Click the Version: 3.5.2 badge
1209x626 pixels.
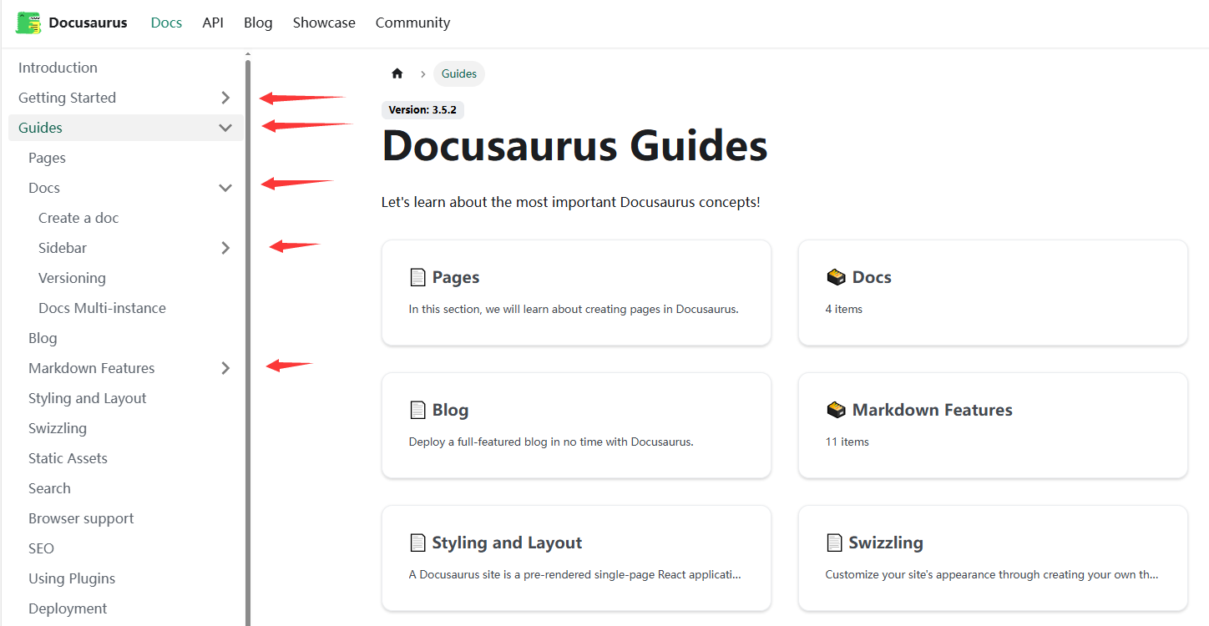[422, 110]
